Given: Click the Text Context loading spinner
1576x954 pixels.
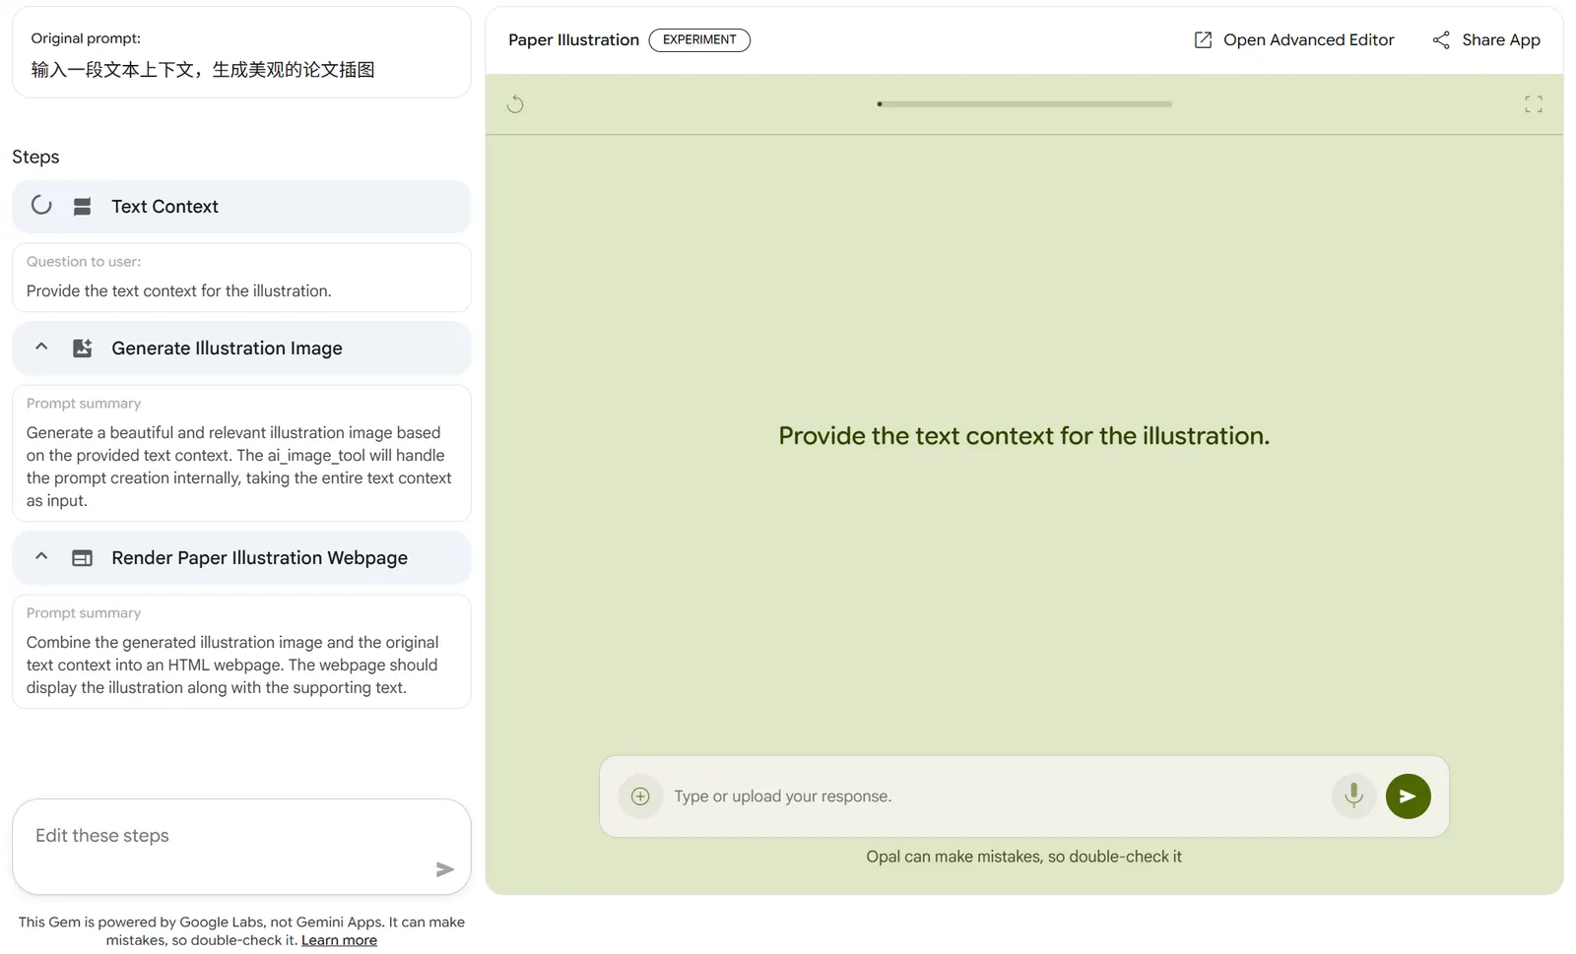Looking at the screenshot, I should click(x=41, y=206).
